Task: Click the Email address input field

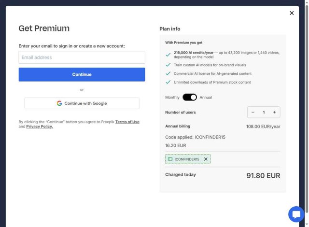Action: 82,57
